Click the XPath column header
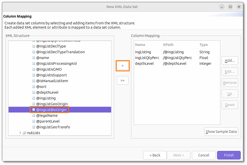Screen dimensions: 247x165 180,45
